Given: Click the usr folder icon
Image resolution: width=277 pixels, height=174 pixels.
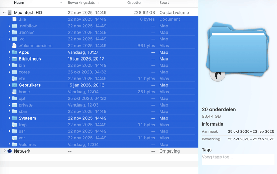Looking at the screenshot, I should point(15,131).
